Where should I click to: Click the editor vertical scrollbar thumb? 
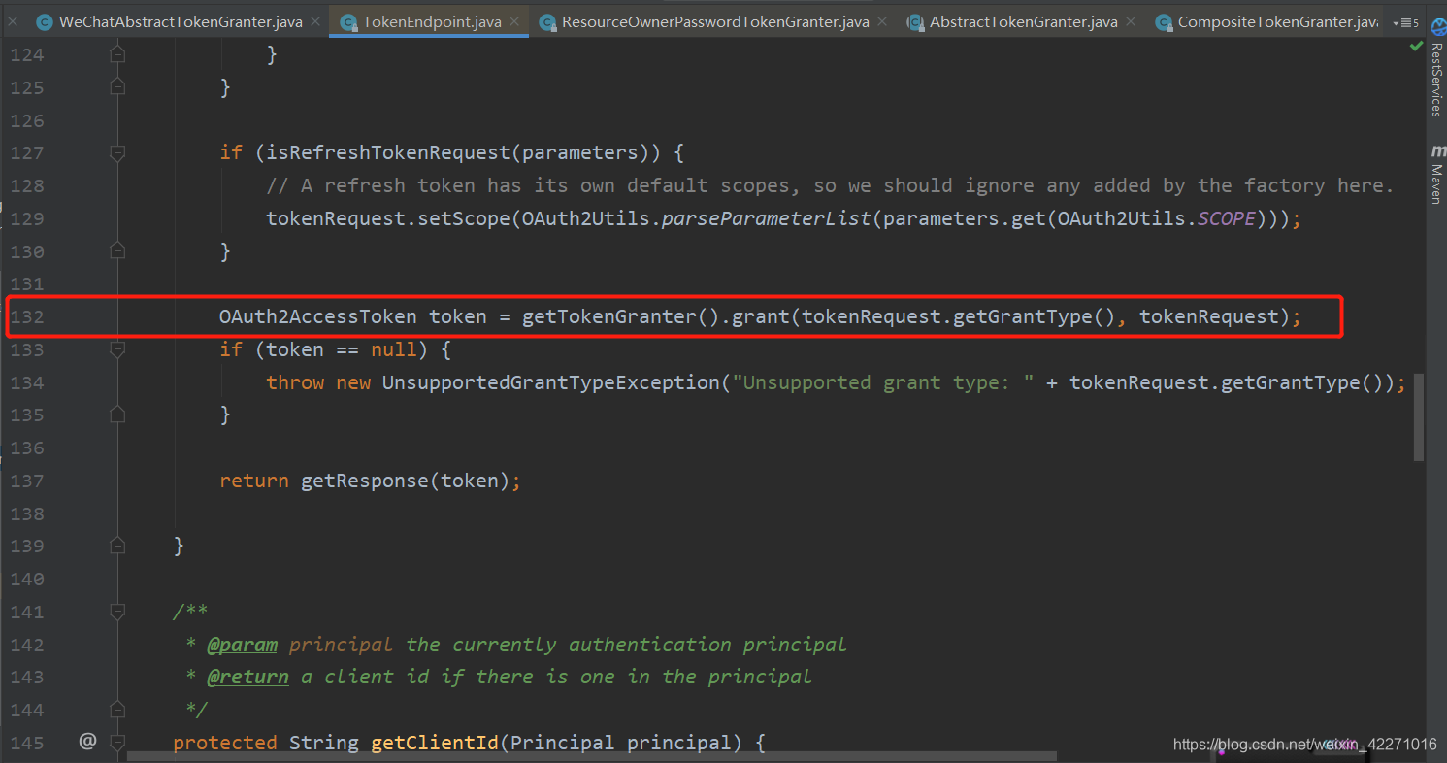coord(1418,416)
